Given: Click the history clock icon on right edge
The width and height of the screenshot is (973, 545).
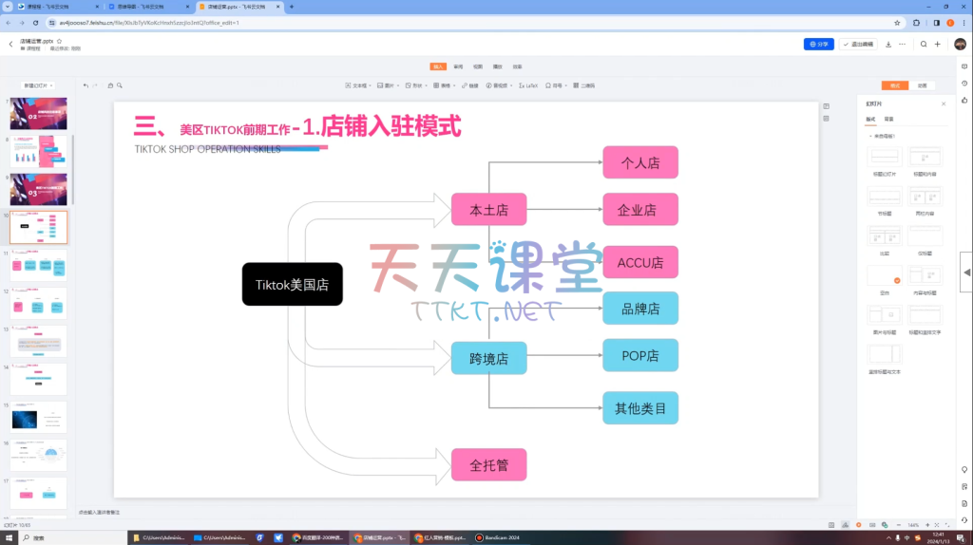Looking at the screenshot, I should coord(964,84).
